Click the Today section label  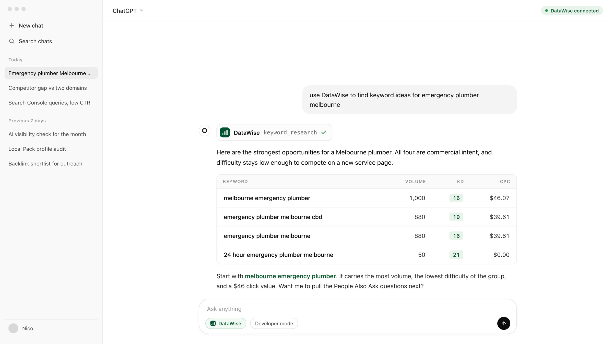[x=15, y=60]
